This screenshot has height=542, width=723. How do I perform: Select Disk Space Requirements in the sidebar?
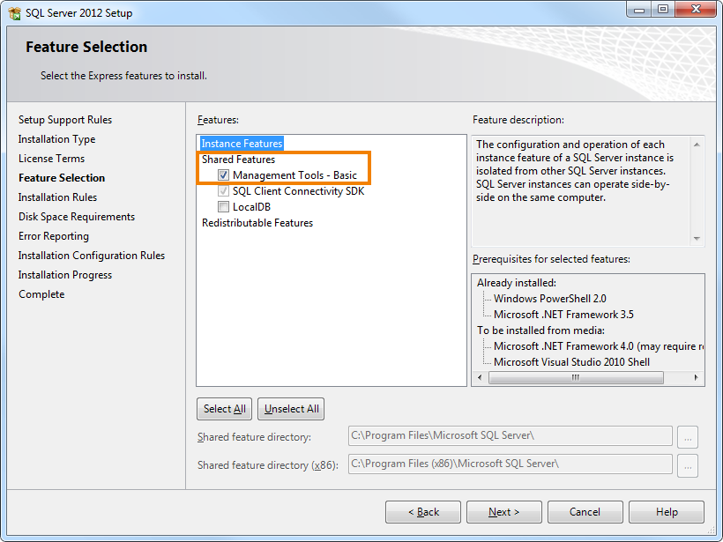coord(77,217)
